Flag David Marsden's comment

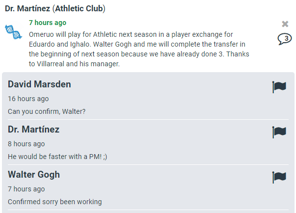[x=279, y=87]
